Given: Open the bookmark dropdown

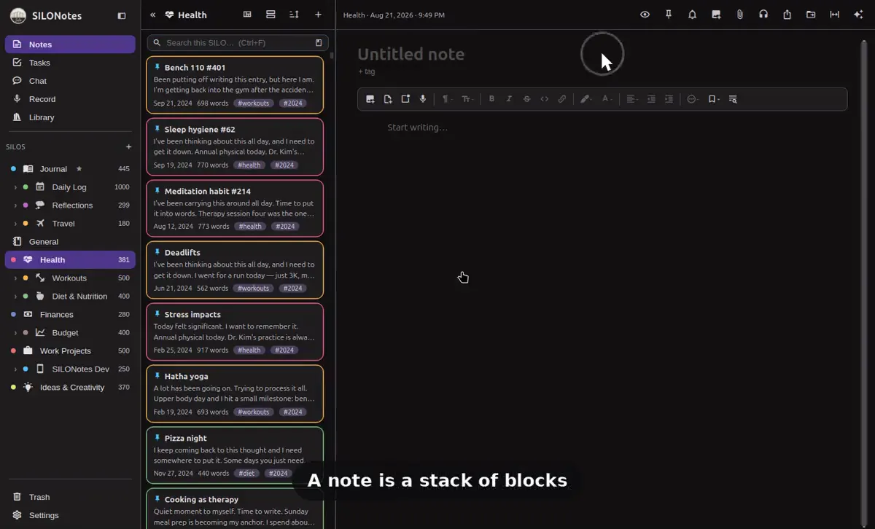Looking at the screenshot, I should click(714, 99).
